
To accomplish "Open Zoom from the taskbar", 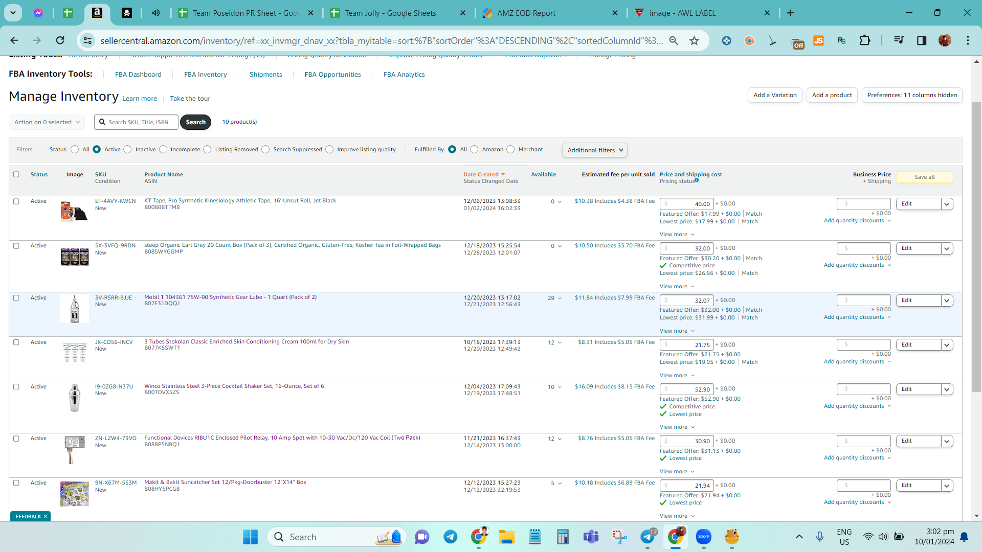I will click(704, 537).
